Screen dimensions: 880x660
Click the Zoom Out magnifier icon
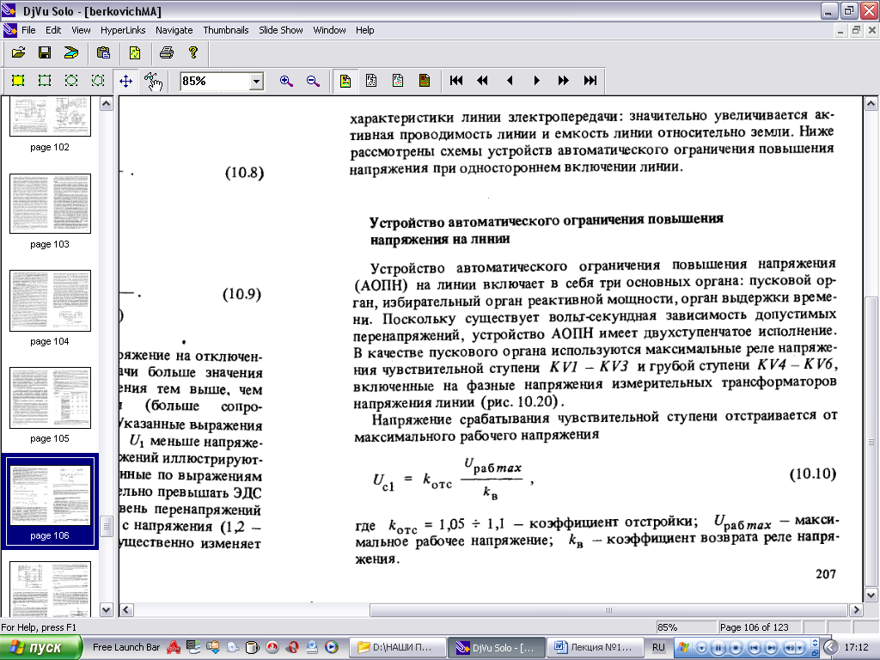pyautogui.click(x=313, y=81)
